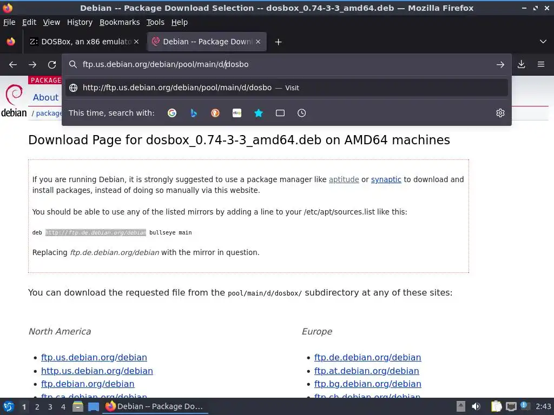Open the ftp.at.debian.org/debian mirror link
554x415 pixels.
click(367, 371)
